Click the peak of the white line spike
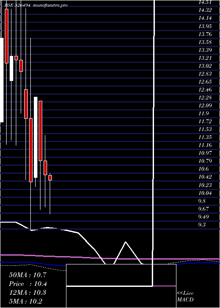Image resolution: width=220 pixels, height=308 pixels. coord(125,242)
